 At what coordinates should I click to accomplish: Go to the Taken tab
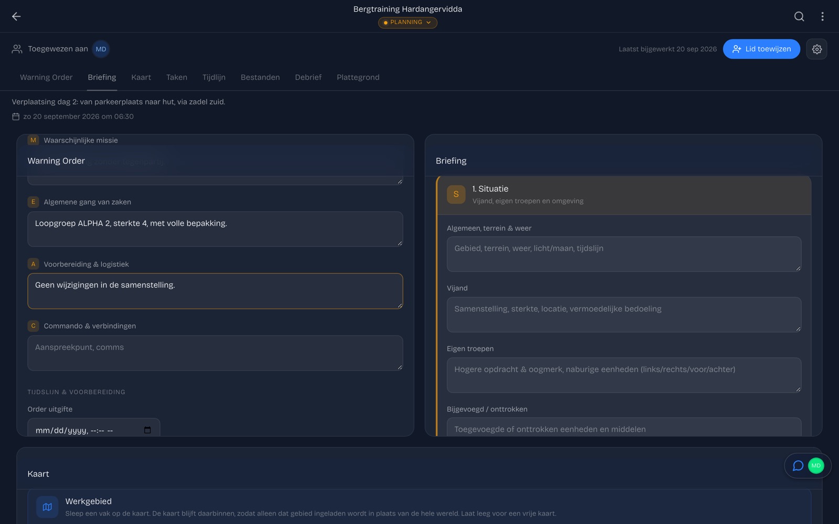[x=177, y=77]
